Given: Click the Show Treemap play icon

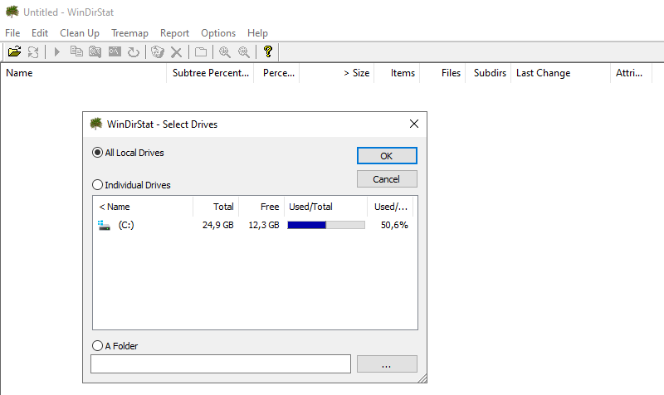Looking at the screenshot, I should 57,51.
